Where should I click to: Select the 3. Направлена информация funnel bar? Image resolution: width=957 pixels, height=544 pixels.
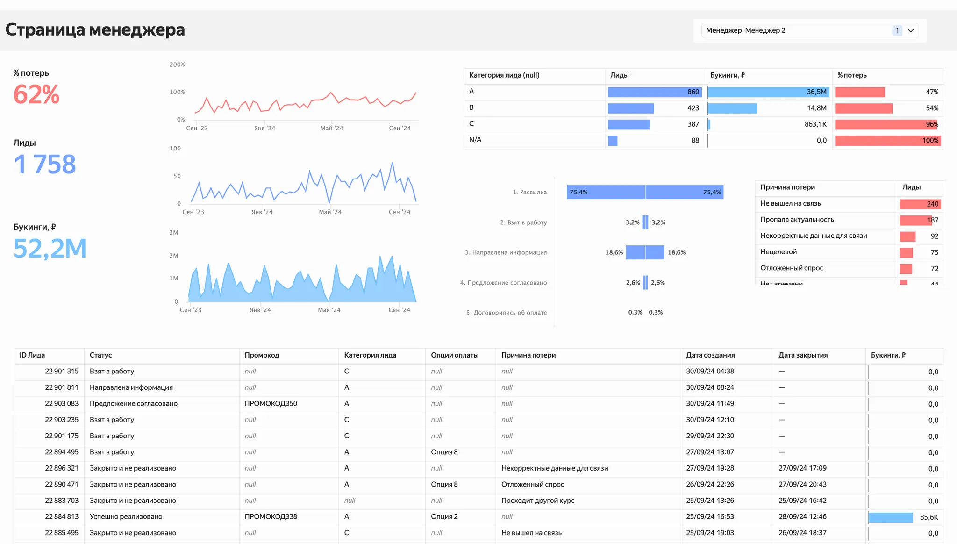(x=645, y=252)
